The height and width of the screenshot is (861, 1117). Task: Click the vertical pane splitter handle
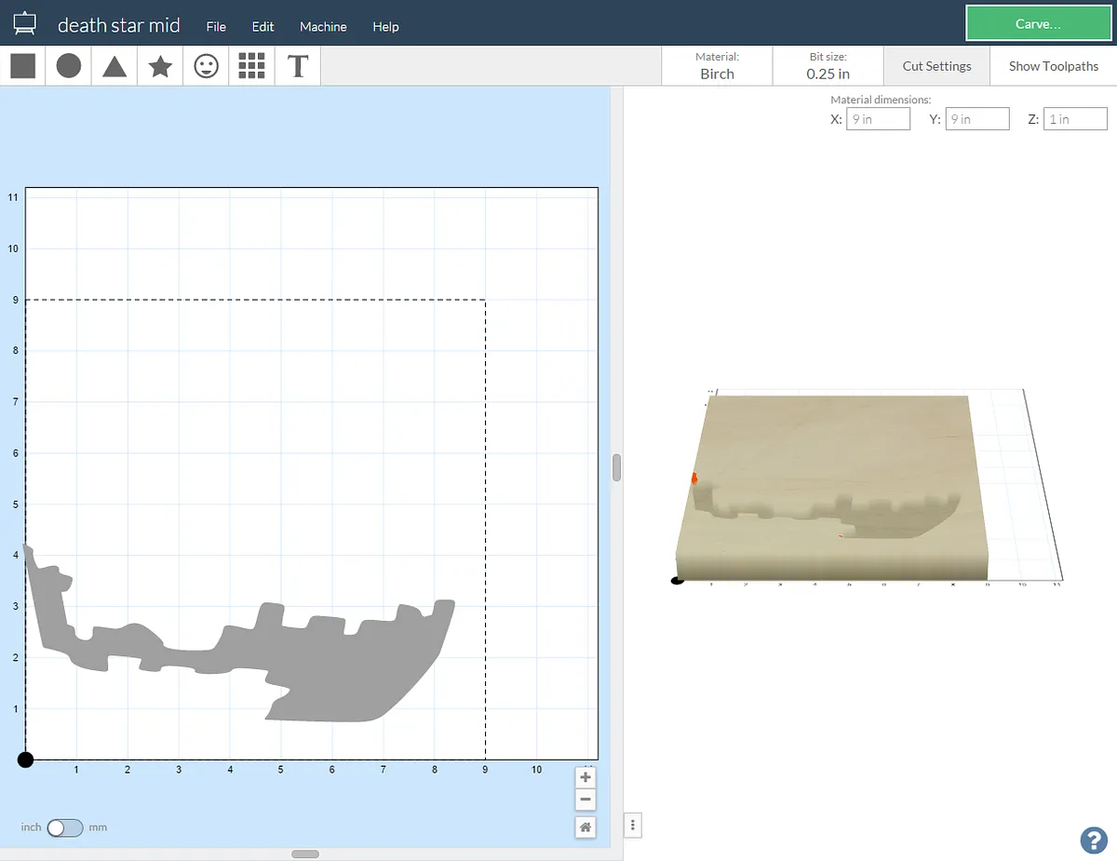tap(616, 467)
